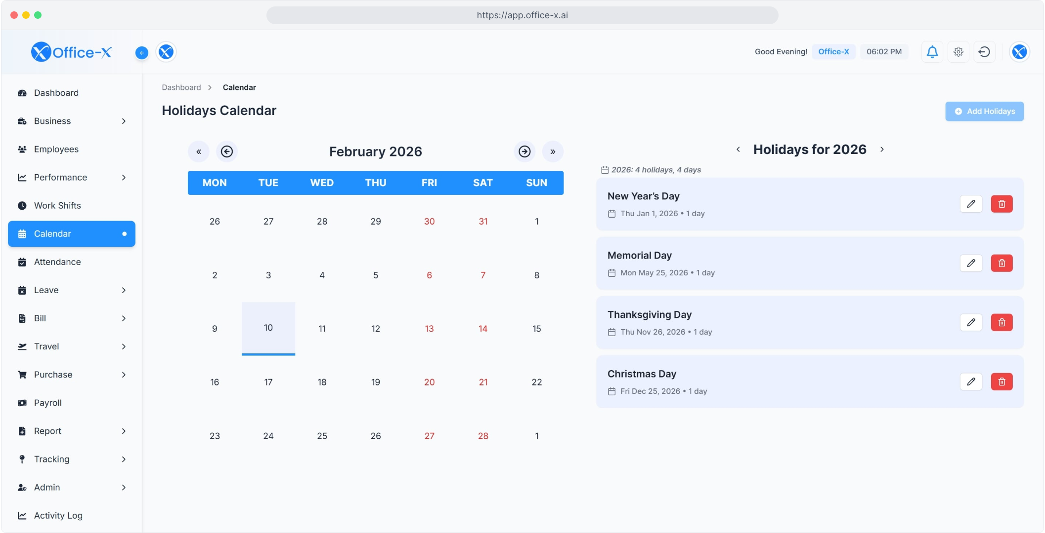Select the Work Shifts icon in sidebar

click(x=22, y=205)
